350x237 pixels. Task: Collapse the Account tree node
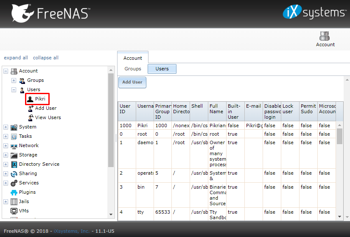6,71
